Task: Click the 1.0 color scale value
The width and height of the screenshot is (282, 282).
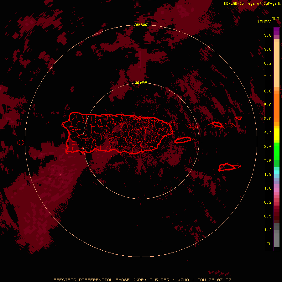Action: click(x=268, y=188)
